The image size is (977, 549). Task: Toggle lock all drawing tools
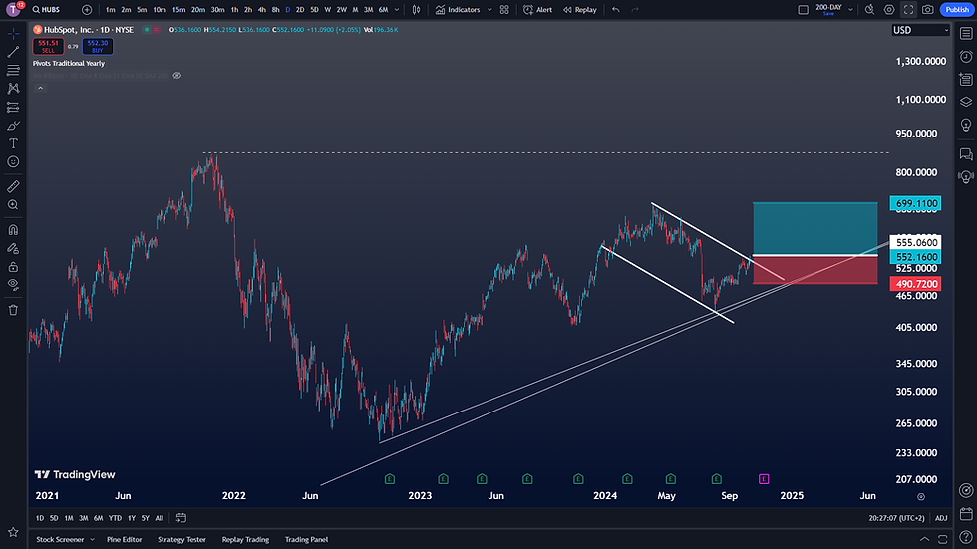(x=13, y=266)
